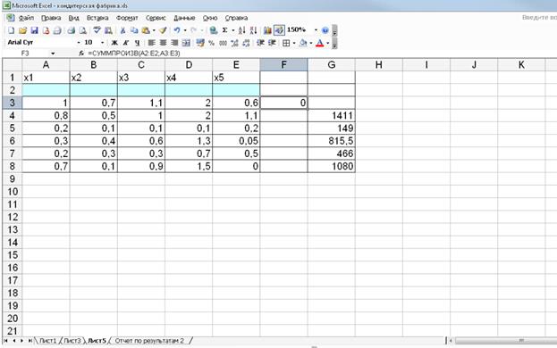Toggle underline formatting (Ч)

[137, 43]
